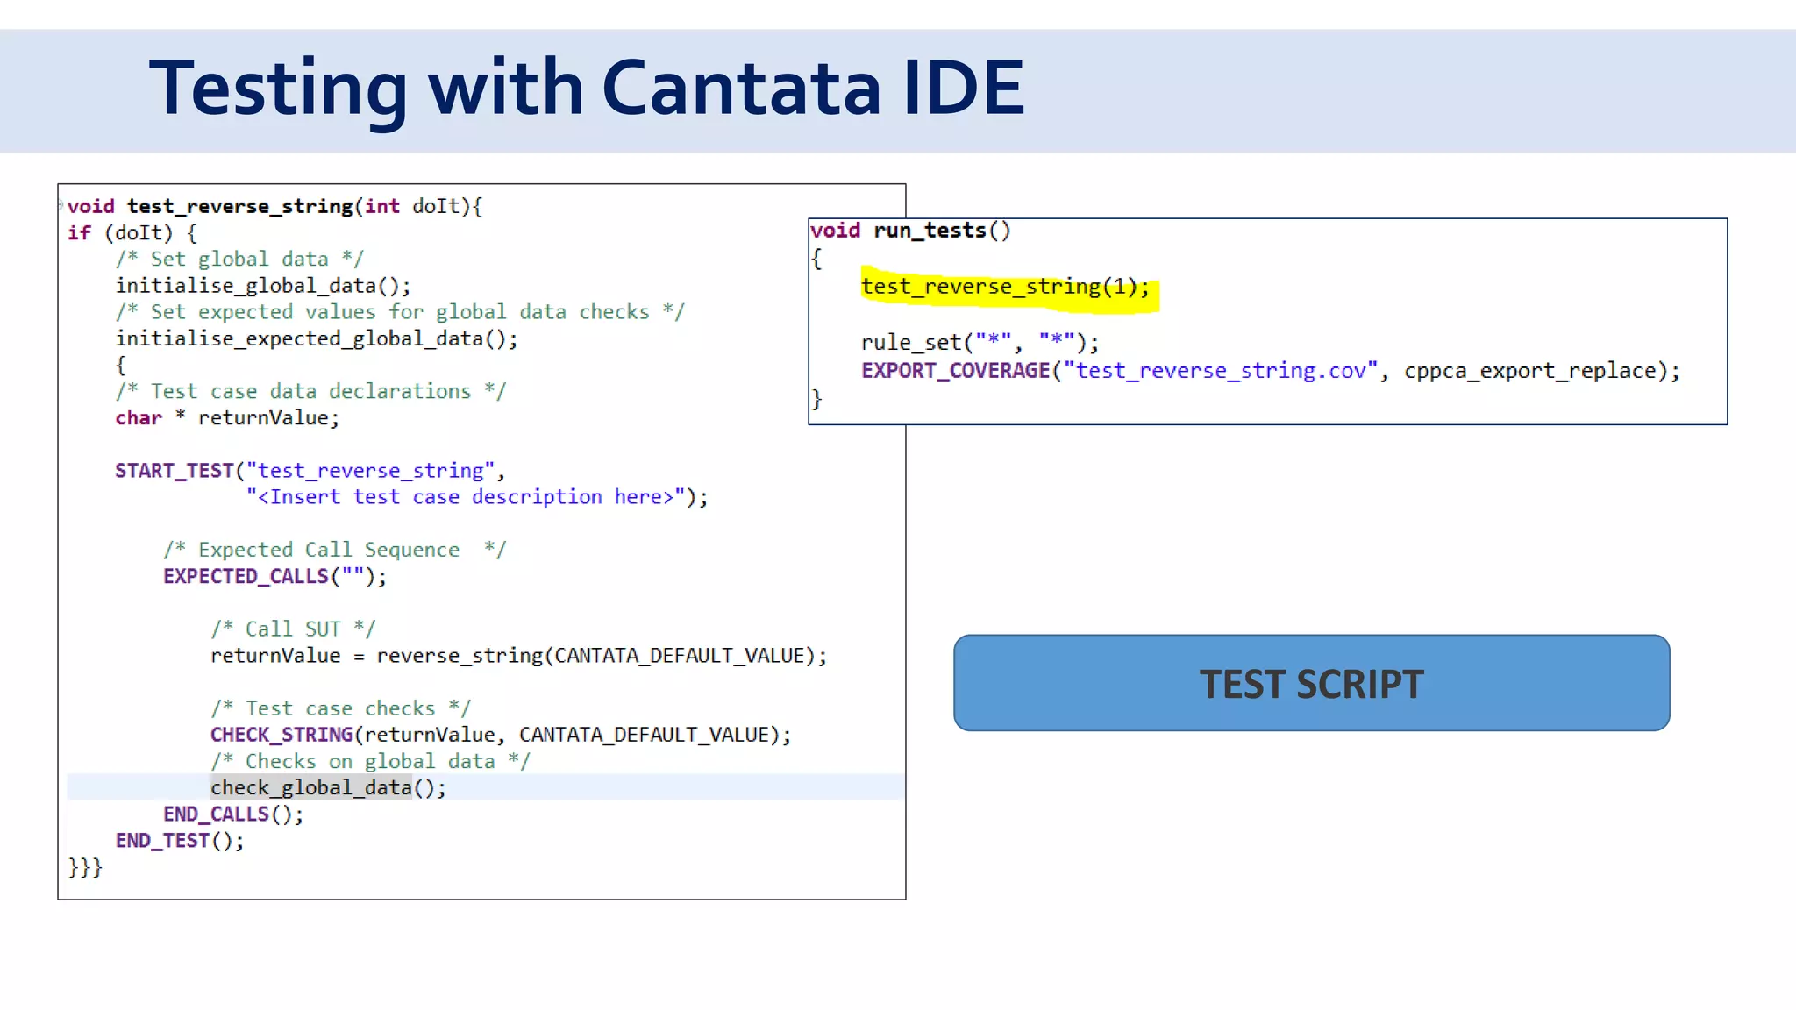Click the START_TEST macro

click(175, 471)
